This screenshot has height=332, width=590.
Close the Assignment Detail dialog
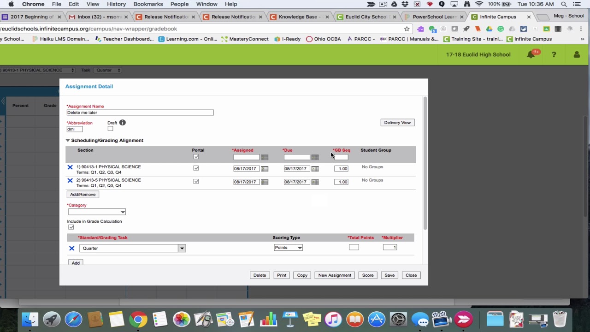pos(411,275)
